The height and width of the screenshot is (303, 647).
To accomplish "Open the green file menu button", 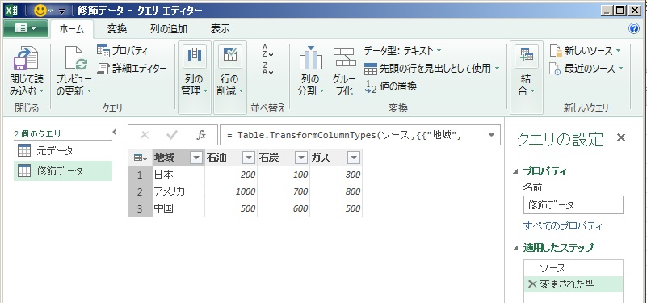I will click(26, 28).
